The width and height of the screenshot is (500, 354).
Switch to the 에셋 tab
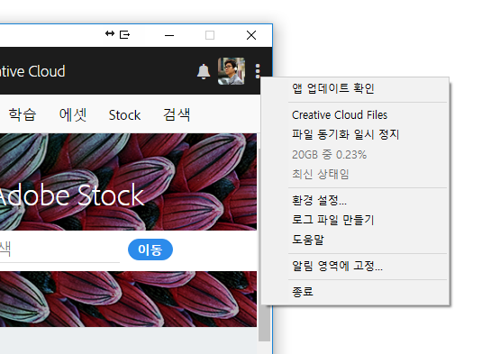coord(73,114)
